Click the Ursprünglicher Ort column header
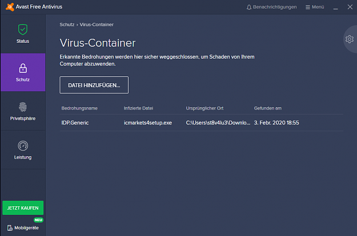Viewport: 357px width, 236px height. [204, 108]
